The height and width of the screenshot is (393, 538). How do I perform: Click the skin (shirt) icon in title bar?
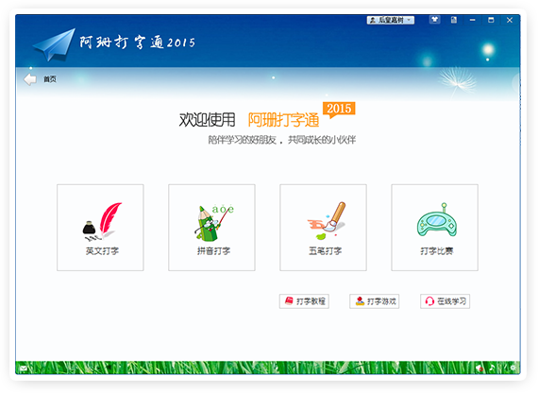(x=435, y=20)
